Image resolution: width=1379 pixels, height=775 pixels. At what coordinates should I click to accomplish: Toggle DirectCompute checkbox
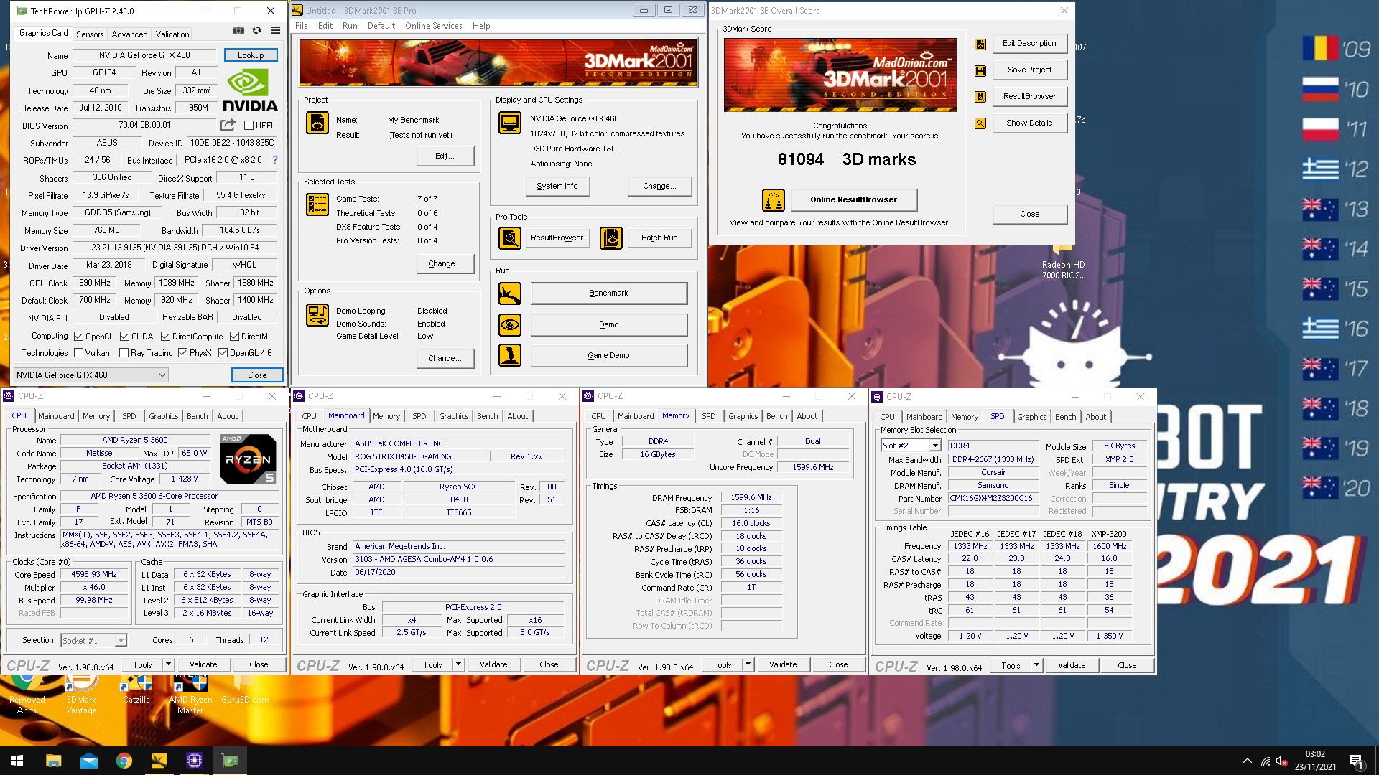[x=166, y=336]
